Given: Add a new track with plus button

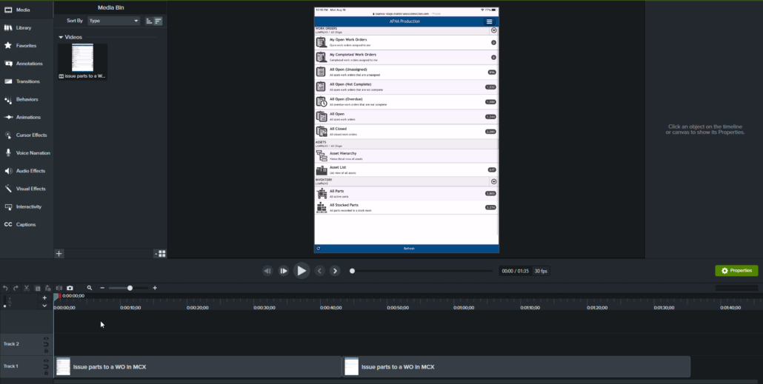Looking at the screenshot, I should click(x=44, y=298).
